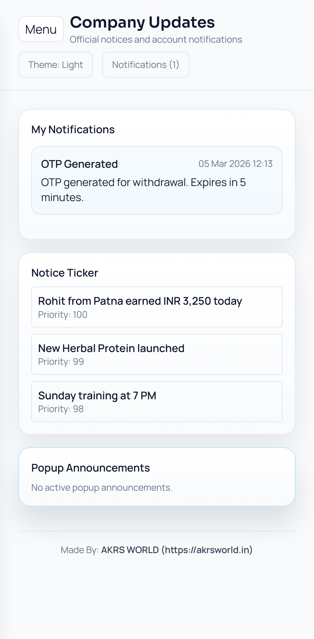
Task: Select the Notice Ticker section heading
Action: click(65, 273)
